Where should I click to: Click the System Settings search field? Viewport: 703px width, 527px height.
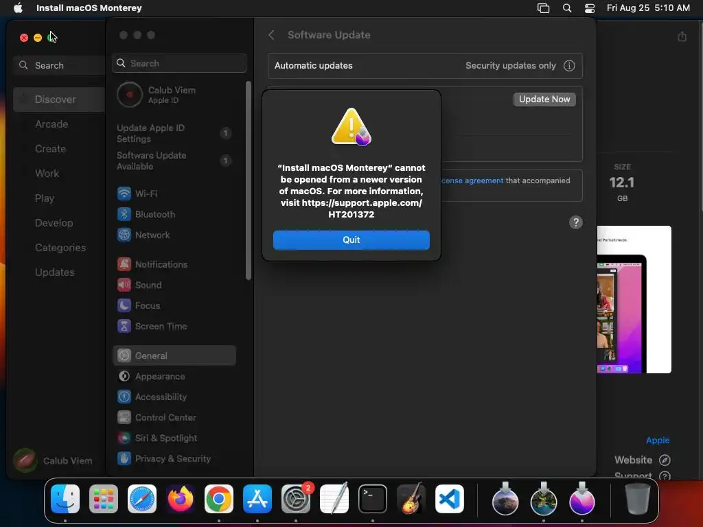click(x=179, y=63)
